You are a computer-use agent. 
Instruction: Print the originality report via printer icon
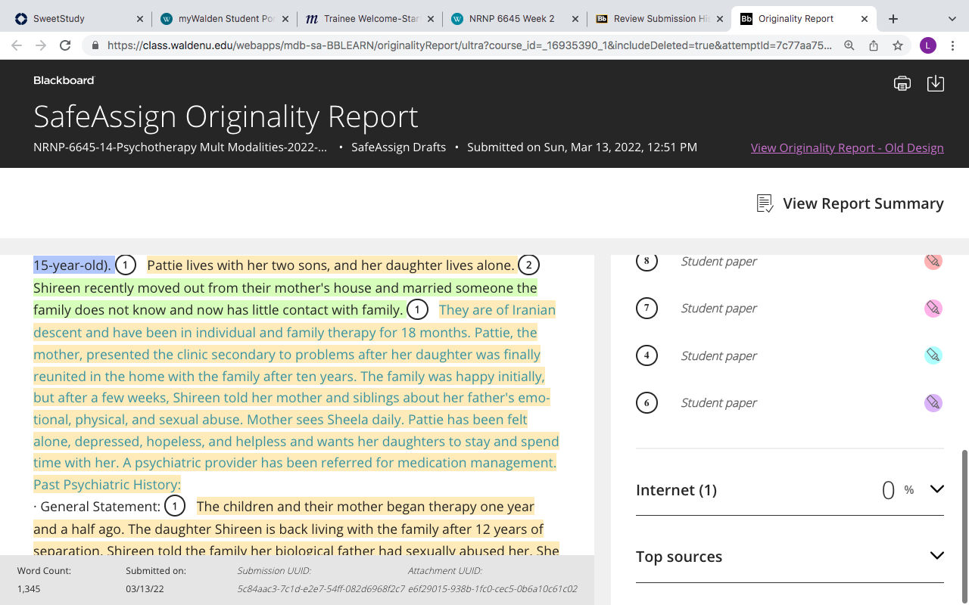[x=902, y=83]
